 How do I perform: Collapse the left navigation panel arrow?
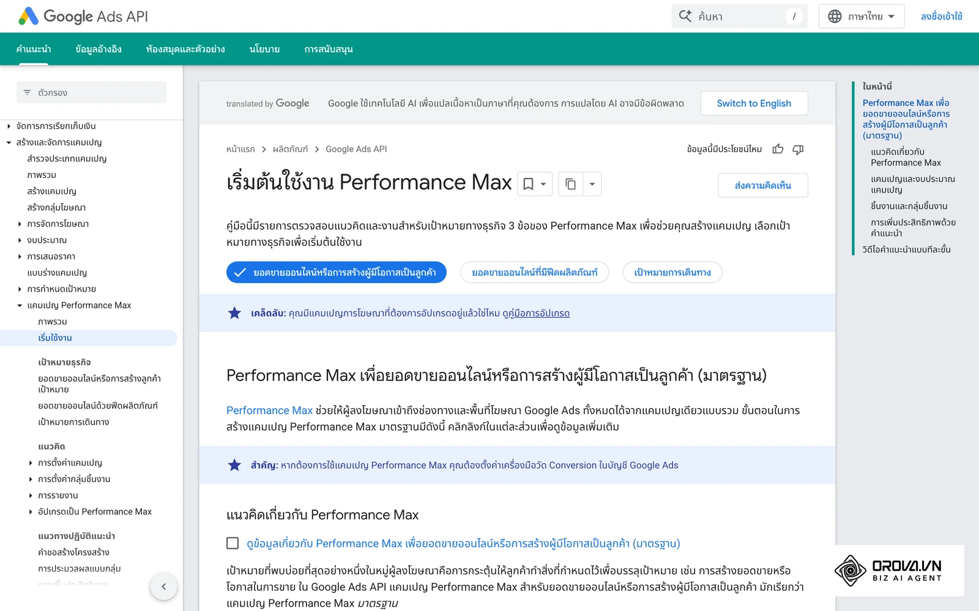163,587
